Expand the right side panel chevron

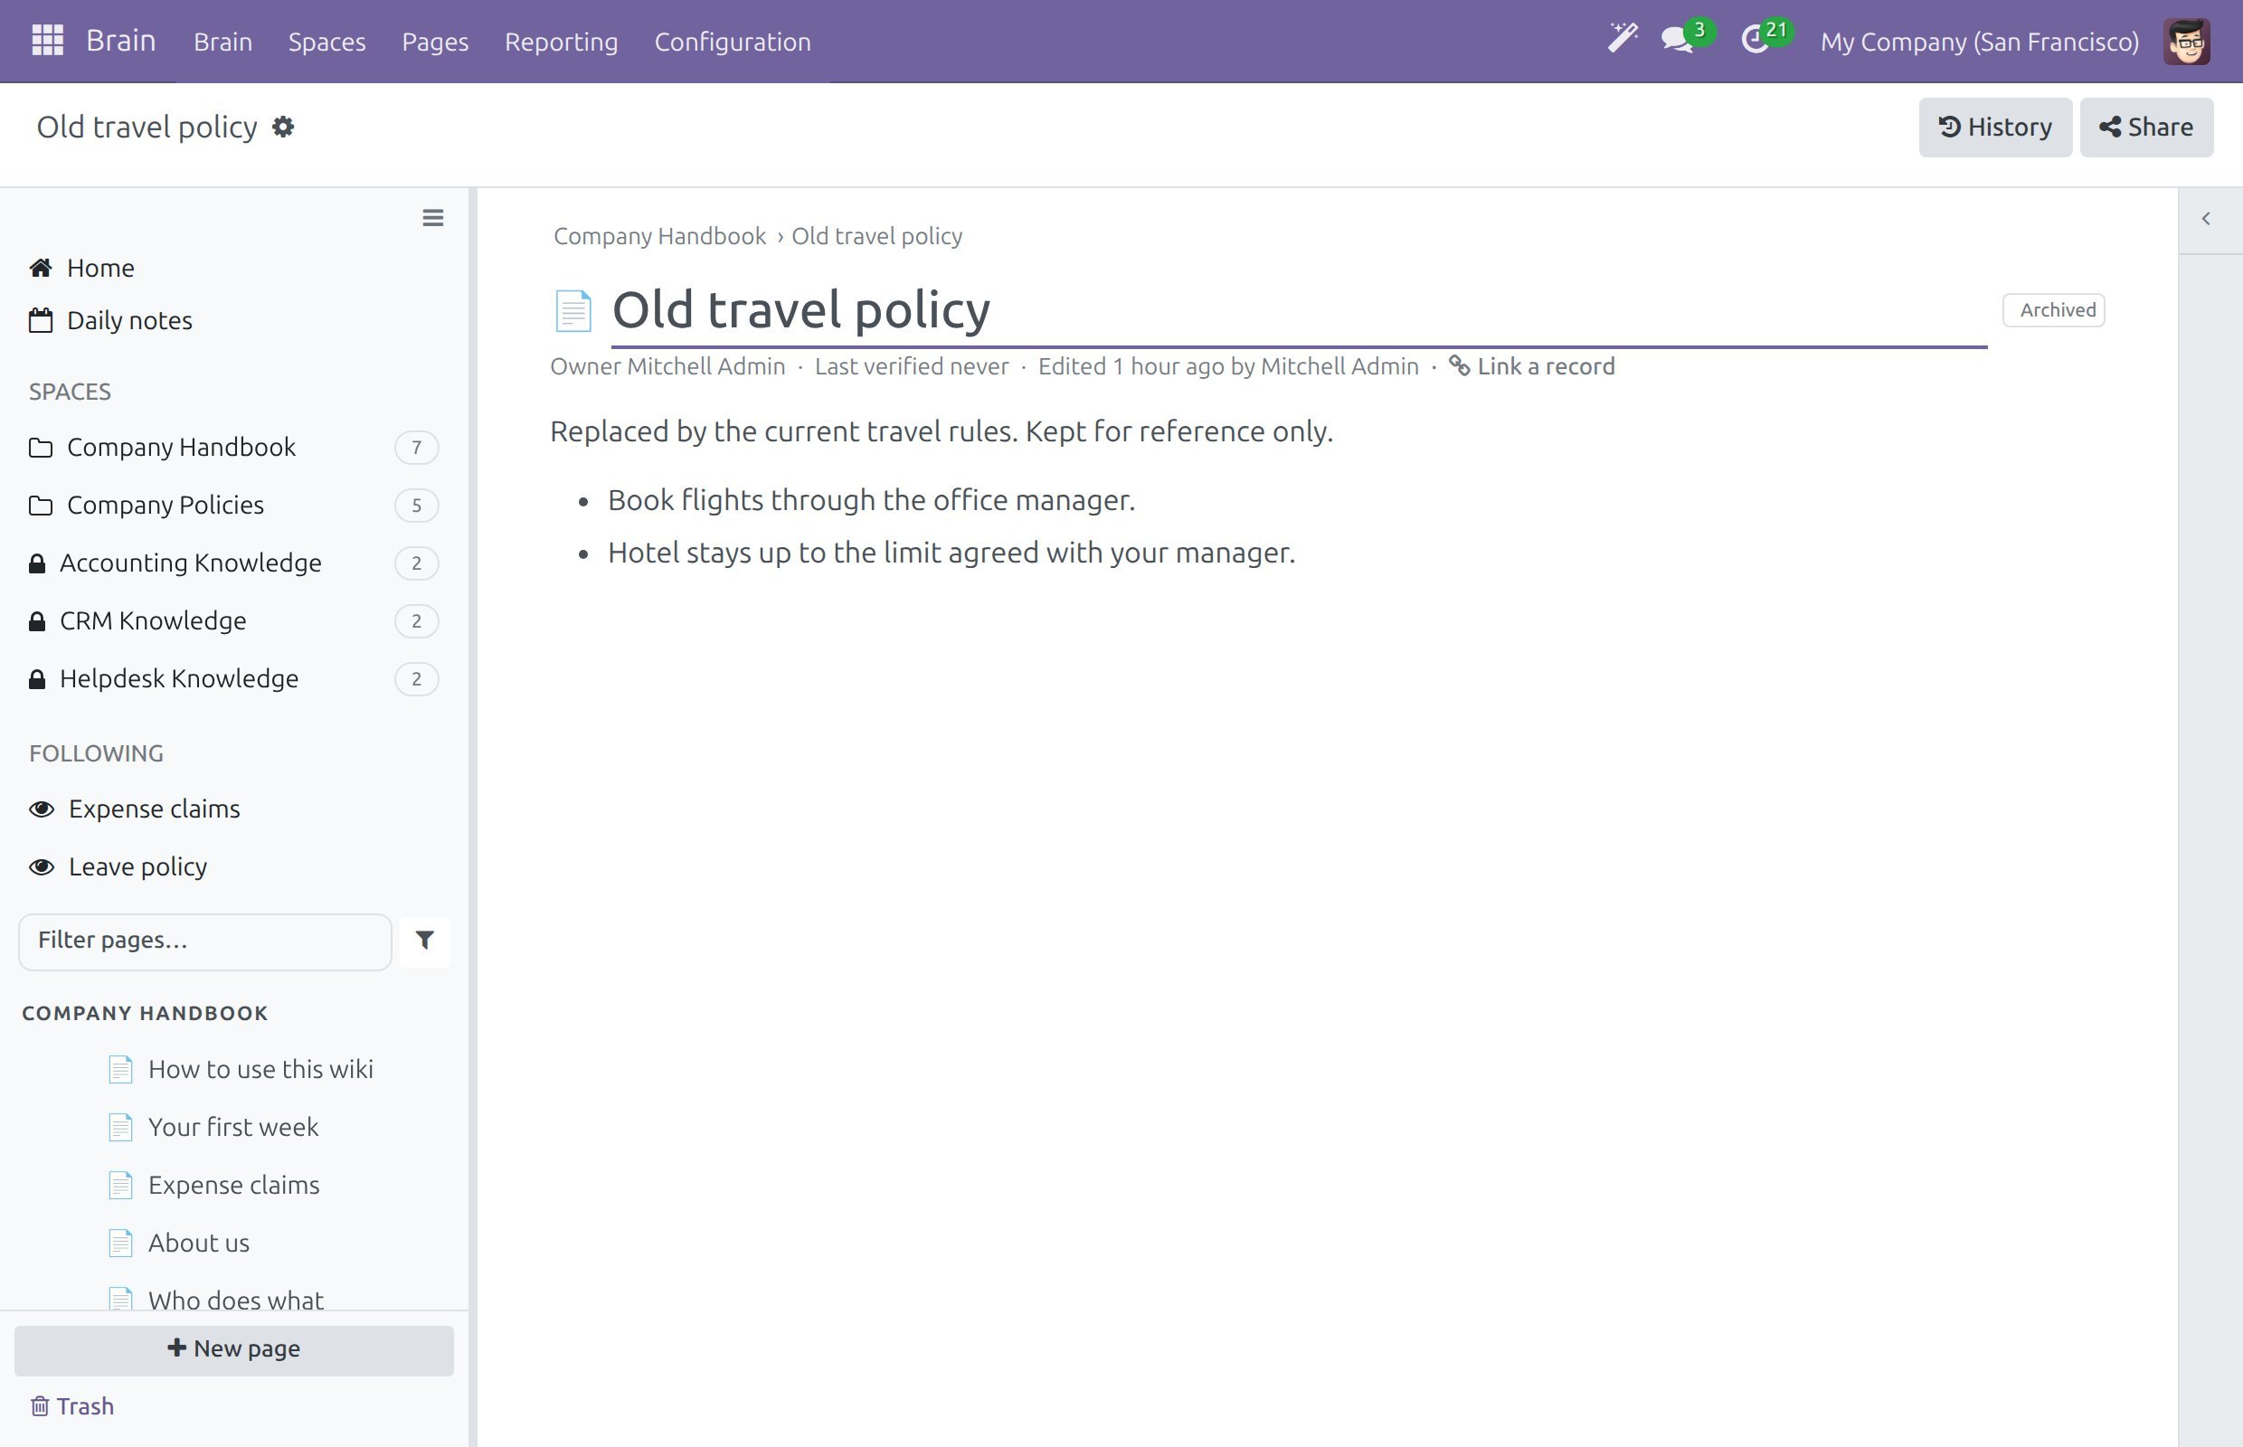[2206, 219]
